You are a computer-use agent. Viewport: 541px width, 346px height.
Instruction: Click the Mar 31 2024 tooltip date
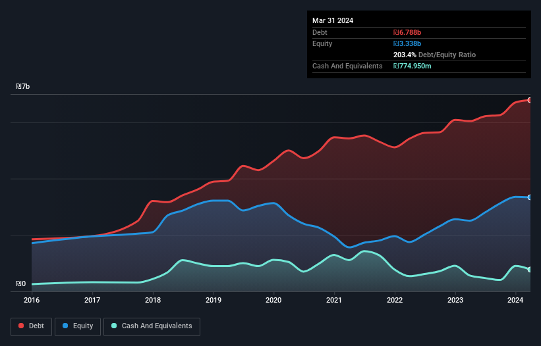(333, 20)
